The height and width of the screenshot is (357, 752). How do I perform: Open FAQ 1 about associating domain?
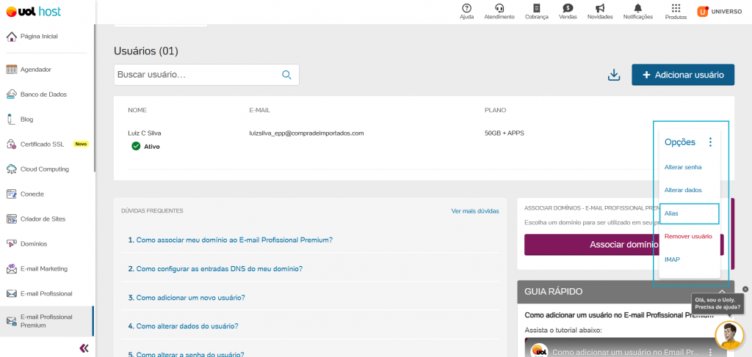(230, 240)
